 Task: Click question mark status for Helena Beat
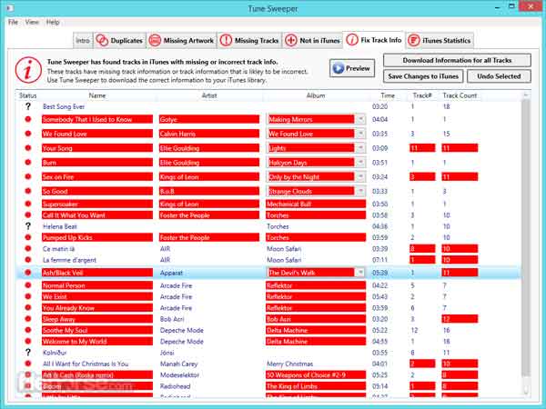click(x=28, y=226)
